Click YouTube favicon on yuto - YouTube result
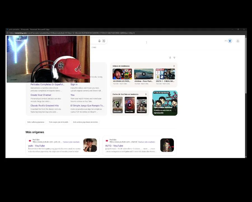The image size is (252, 202). [30, 141]
